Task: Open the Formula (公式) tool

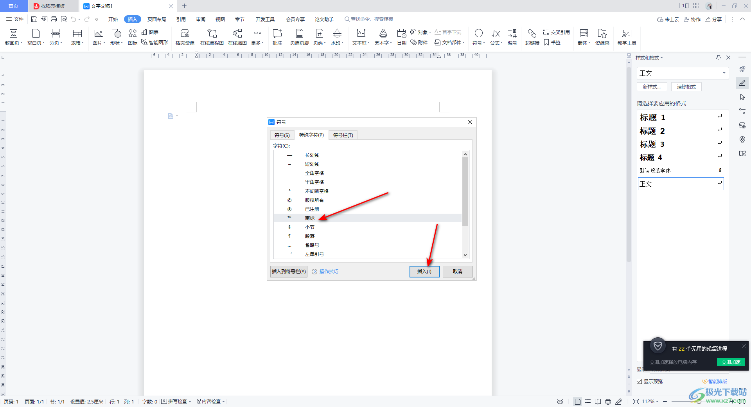Action: point(496,37)
